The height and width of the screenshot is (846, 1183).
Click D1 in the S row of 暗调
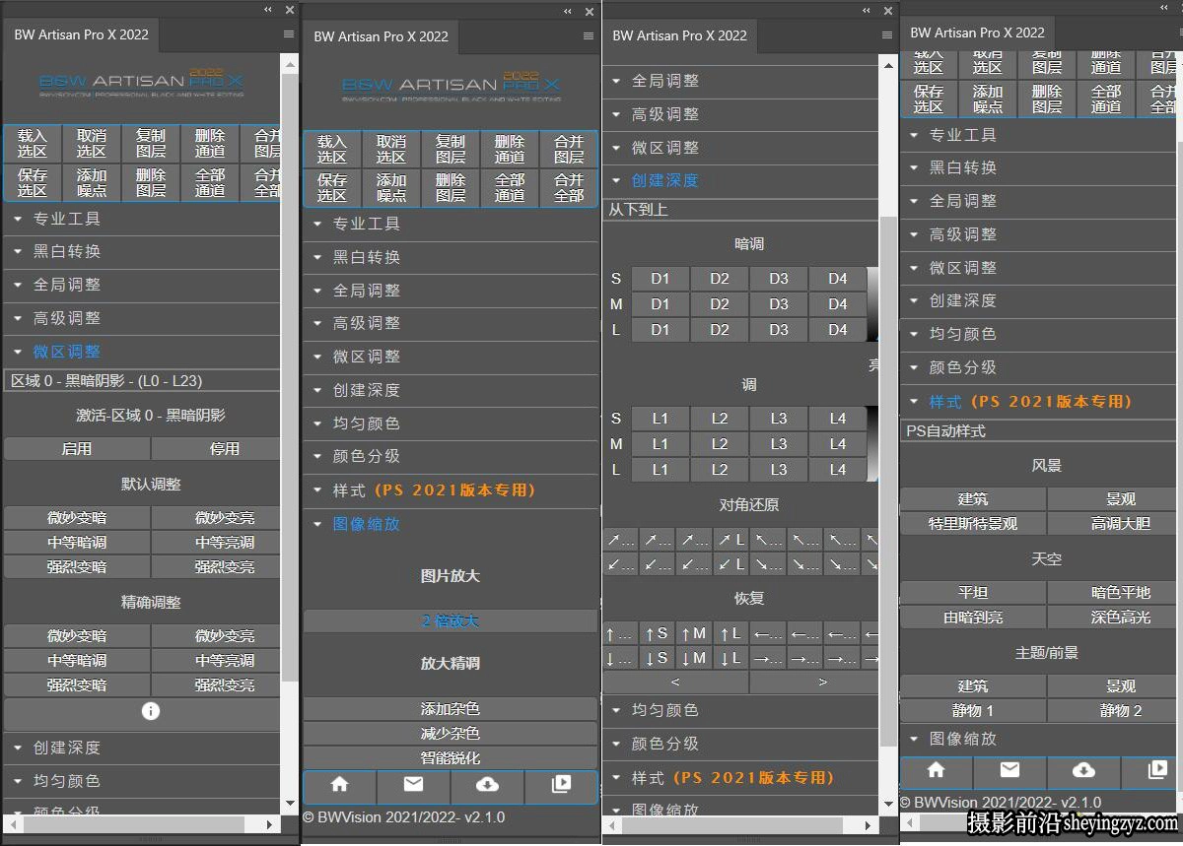tap(660, 279)
